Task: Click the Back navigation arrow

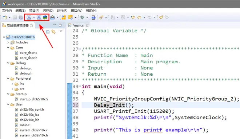Action: (x=139, y=17)
